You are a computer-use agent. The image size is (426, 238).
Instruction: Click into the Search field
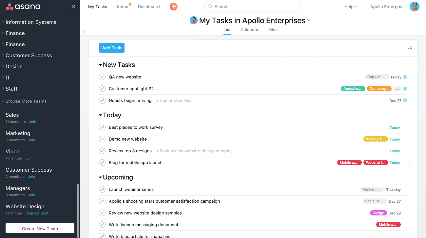[253, 7]
